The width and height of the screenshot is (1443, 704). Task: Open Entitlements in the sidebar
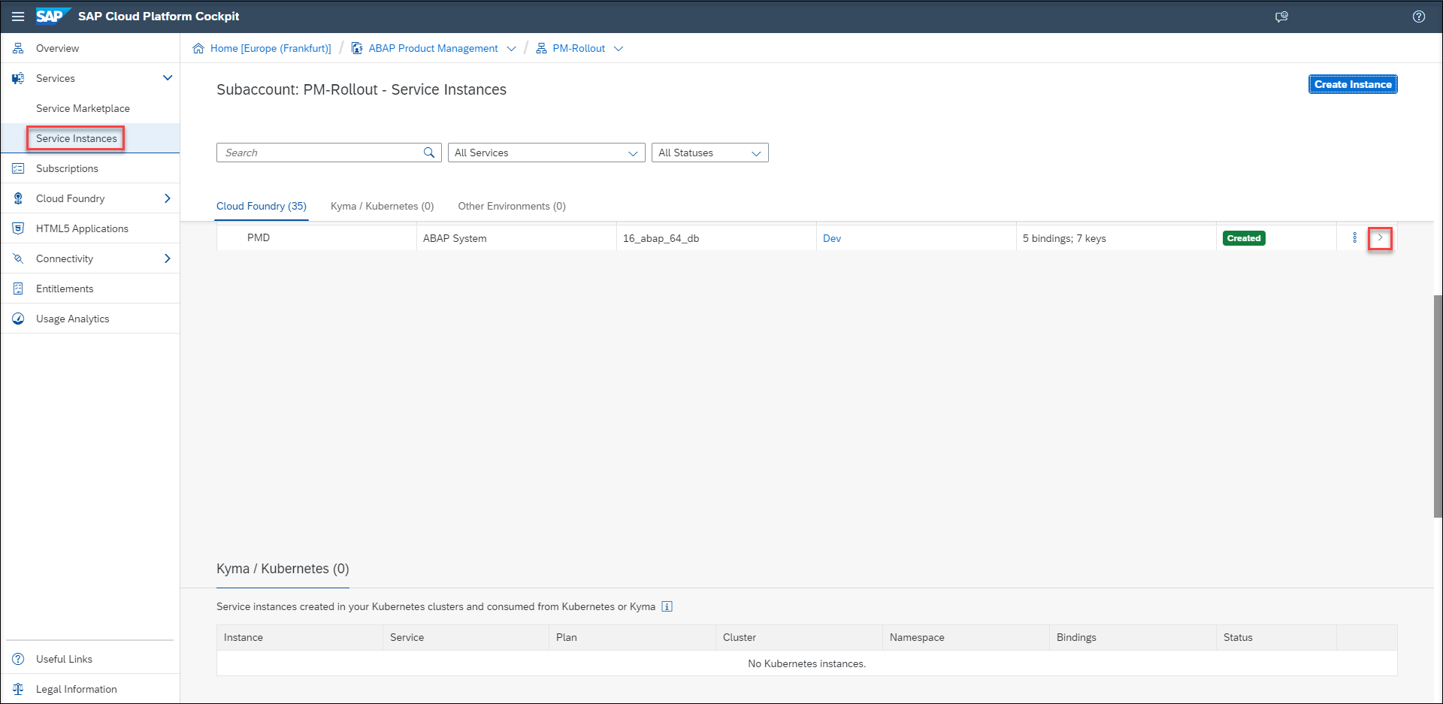click(x=65, y=289)
